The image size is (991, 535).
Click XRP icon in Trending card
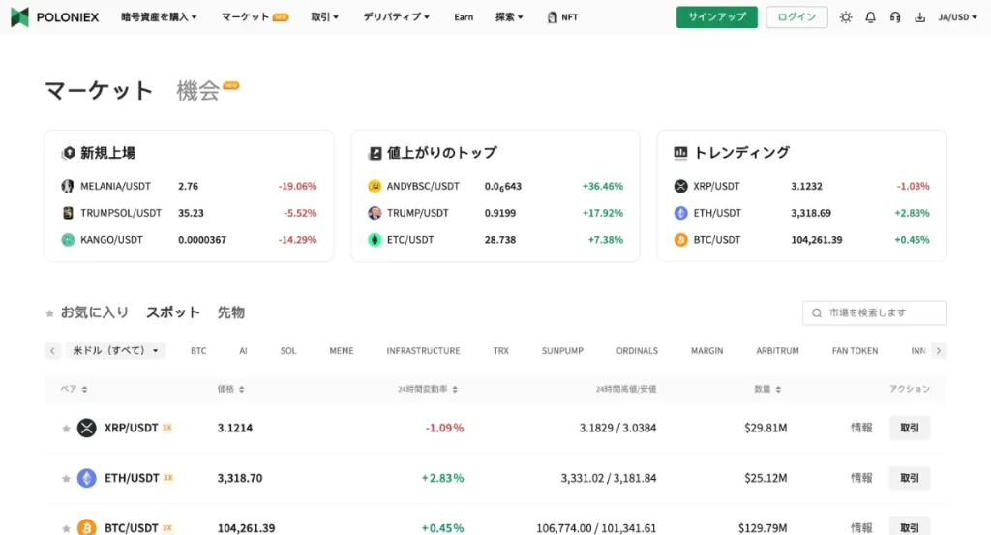(x=680, y=186)
